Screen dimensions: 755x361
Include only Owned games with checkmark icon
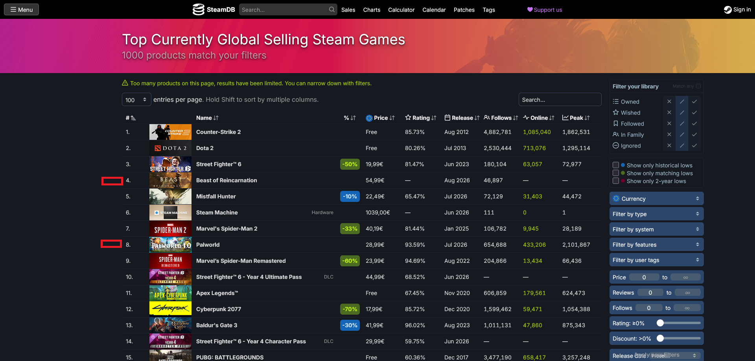coord(694,101)
